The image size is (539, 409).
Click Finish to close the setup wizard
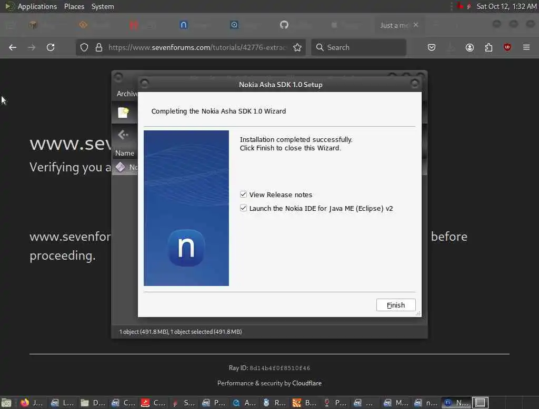click(396, 305)
